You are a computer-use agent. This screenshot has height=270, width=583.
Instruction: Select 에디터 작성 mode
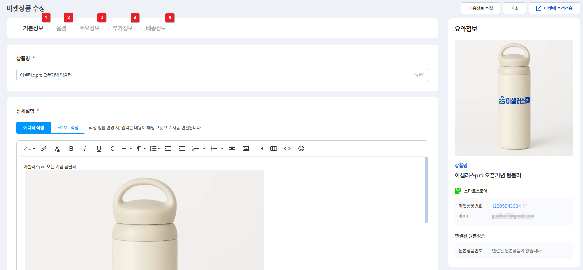[x=34, y=128]
